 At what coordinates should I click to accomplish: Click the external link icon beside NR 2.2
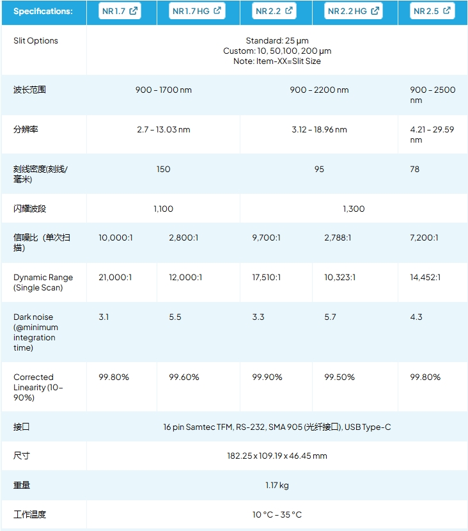click(289, 11)
